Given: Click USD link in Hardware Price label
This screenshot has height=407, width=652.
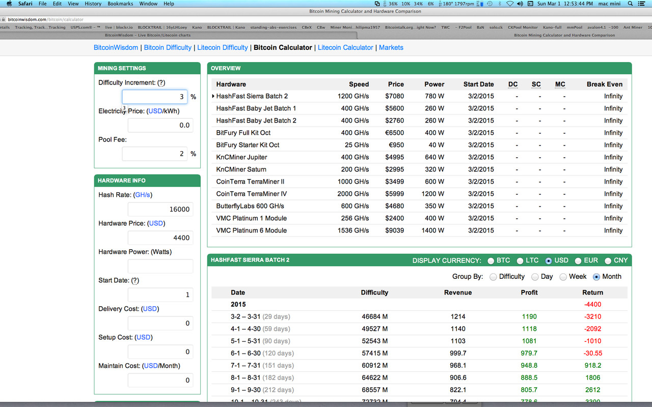Looking at the screenshot, I should [156, 223].
